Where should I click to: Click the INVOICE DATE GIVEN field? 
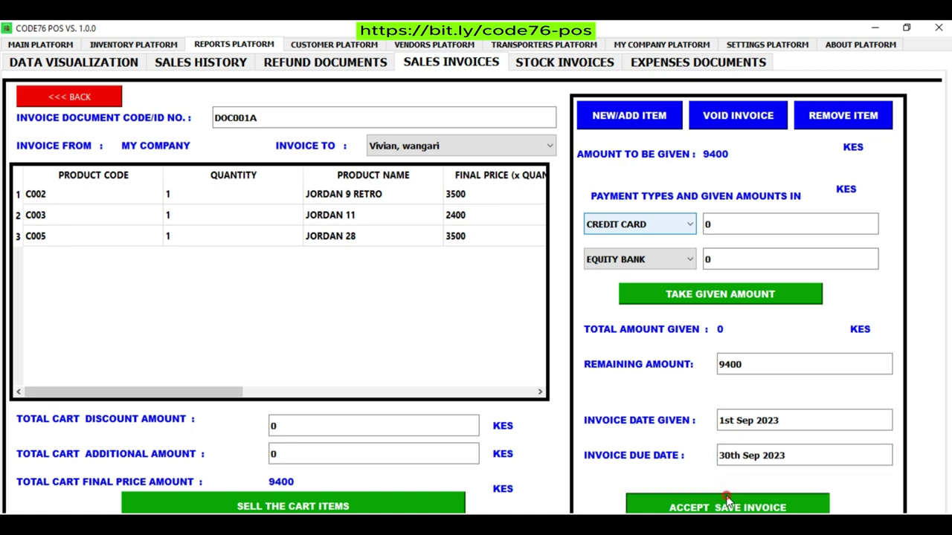(805, 420)
